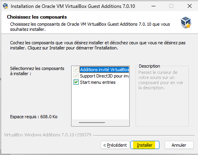
Task: Toggle the Additions invité VirtualBox checkbox
Action: pyautogui.click(x=76, y=70)
